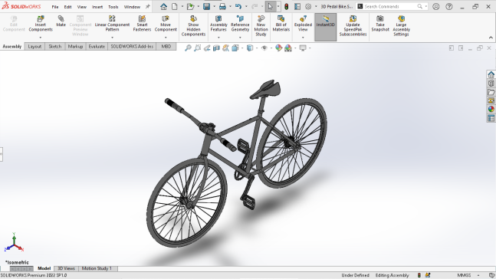Click in the Search Commands field

[391, 6]
